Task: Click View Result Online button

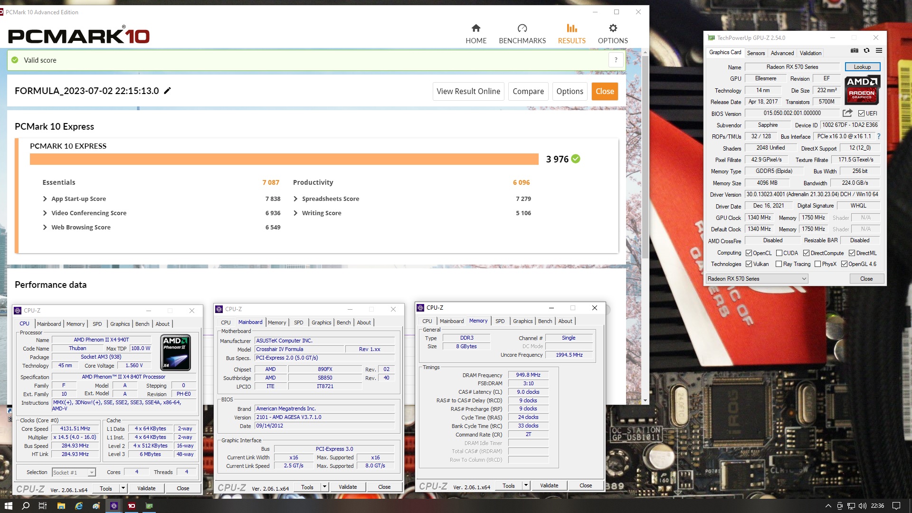Action: tap(468, 91)
